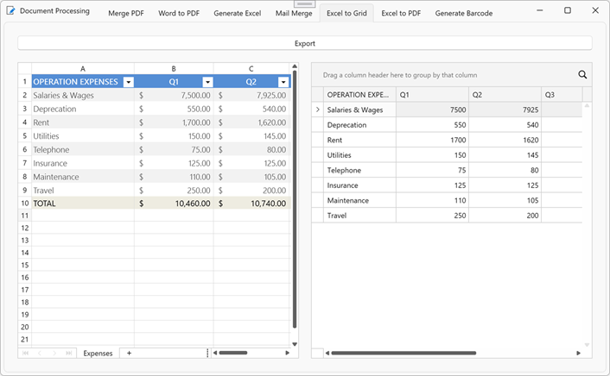The width and height of the screenshot is (610, 376).
Task: Select row header 2 in spreadsheet
Action: [x=25, y=95]
